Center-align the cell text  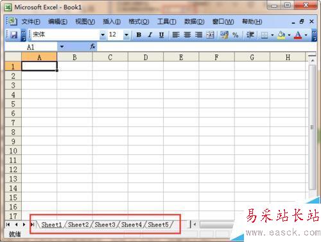coord(187,35)
